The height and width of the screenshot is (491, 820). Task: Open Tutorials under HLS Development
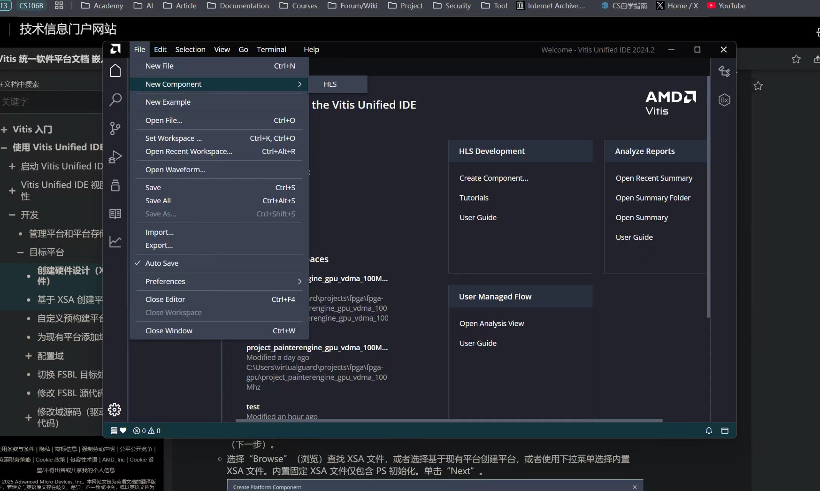point(474,198)
